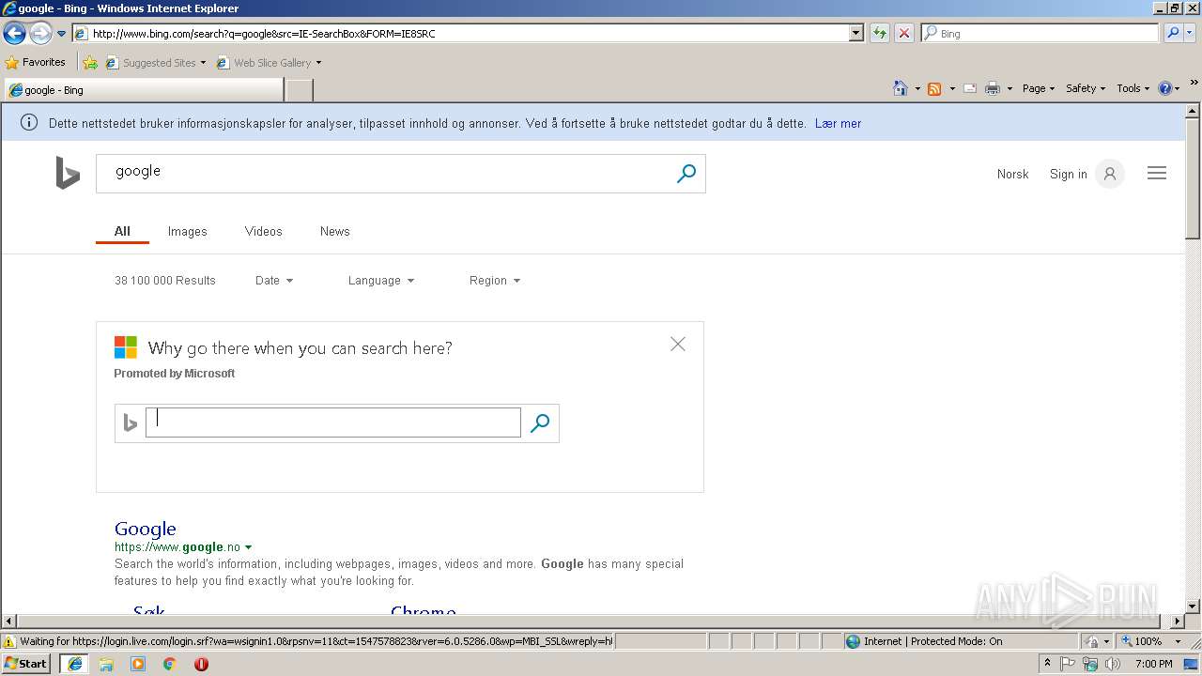Click Internet Explorer taskbar icon
This screenshot has height=676, width=1202.
[74, 664]
